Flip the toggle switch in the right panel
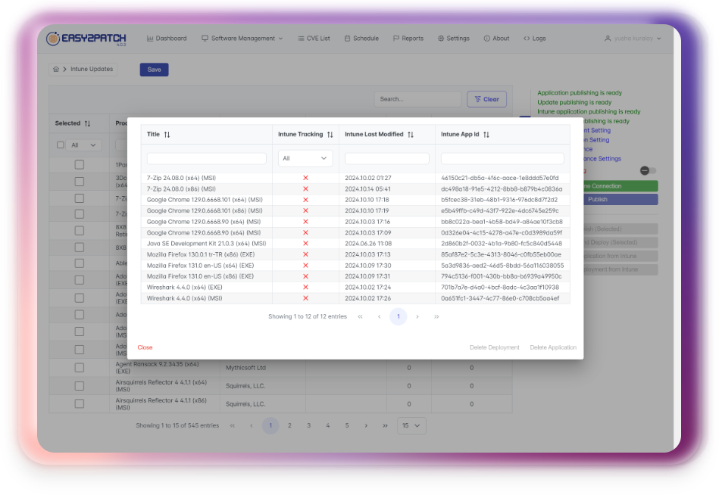 click(x=648, y=172)
